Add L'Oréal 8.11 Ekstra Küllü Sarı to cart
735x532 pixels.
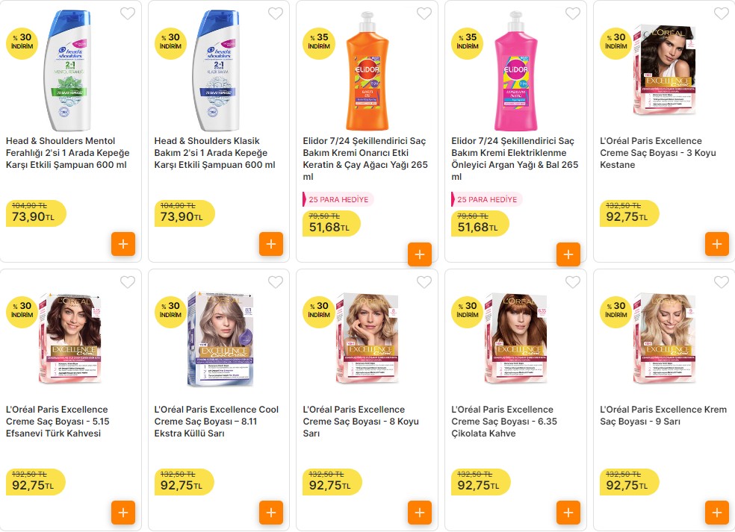coord(270,513)
